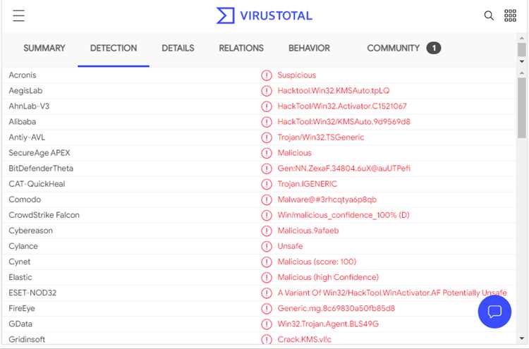Click the warning icon in the Acronis row
529x349 pixels.
tap(267, 75)
